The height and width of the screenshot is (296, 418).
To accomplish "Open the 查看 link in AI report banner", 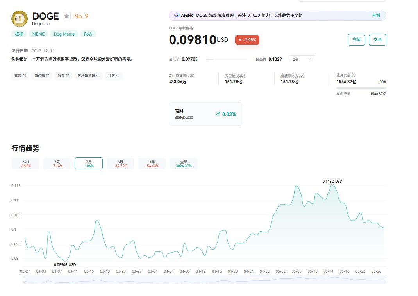I will point(376,16).
